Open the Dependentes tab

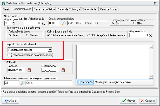click(90, 9)
